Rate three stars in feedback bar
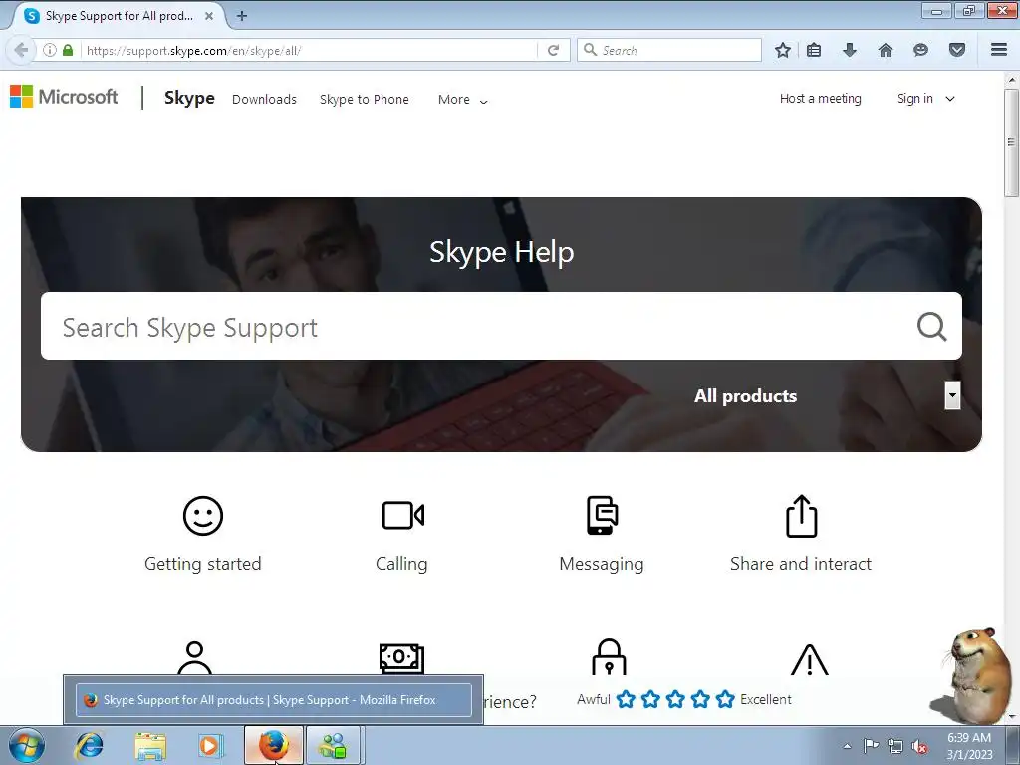Viewport: 1020px width, 765px height. pyautogui.click(x=676, y=699)
